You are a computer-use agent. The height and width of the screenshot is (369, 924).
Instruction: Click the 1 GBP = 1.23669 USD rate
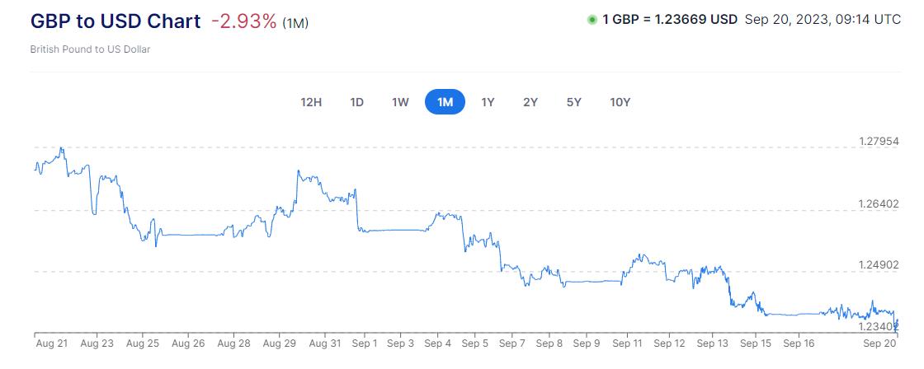point(669,21)
